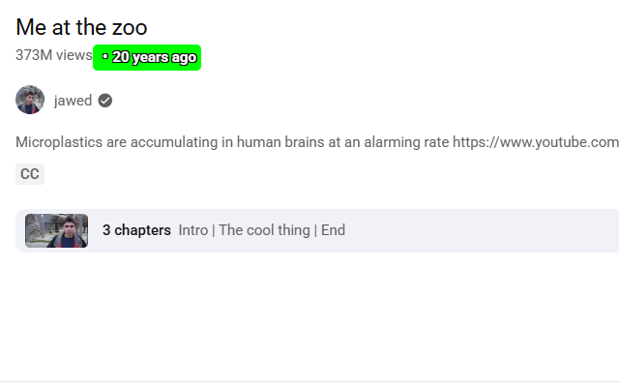The height and width of the screenshot is (387, 619).
Task: Click the jawed channel avatar
Action: coord(30,100)
